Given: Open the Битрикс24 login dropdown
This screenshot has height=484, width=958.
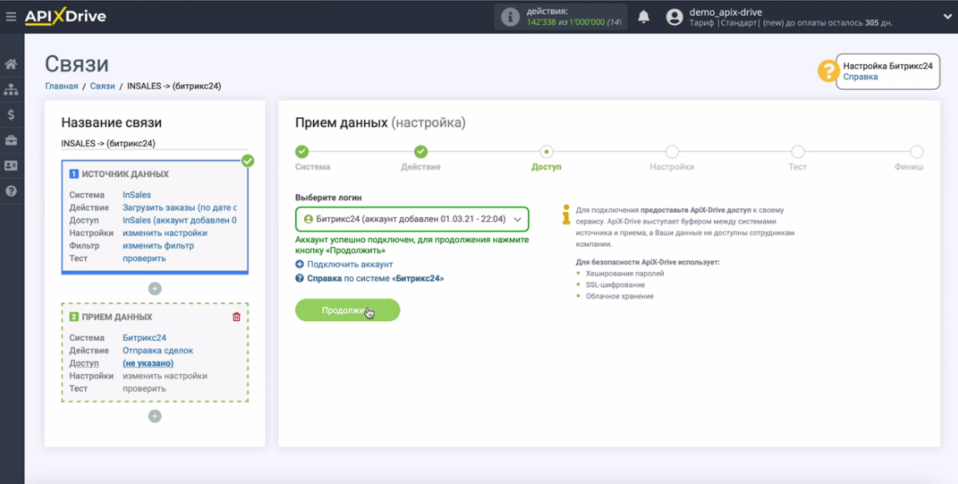Looking at the screenshot, I should 412,219.
